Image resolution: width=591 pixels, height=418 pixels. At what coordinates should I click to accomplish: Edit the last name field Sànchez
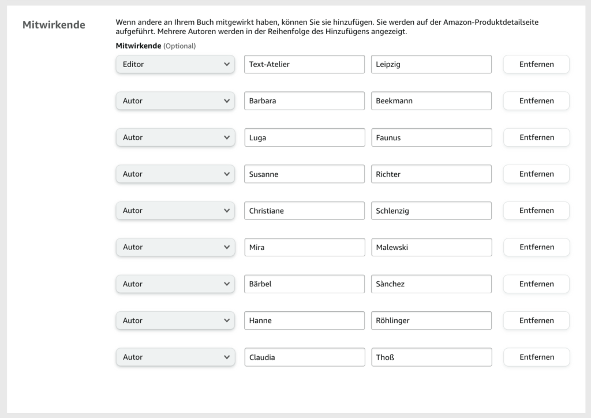(x=431, y=284)
